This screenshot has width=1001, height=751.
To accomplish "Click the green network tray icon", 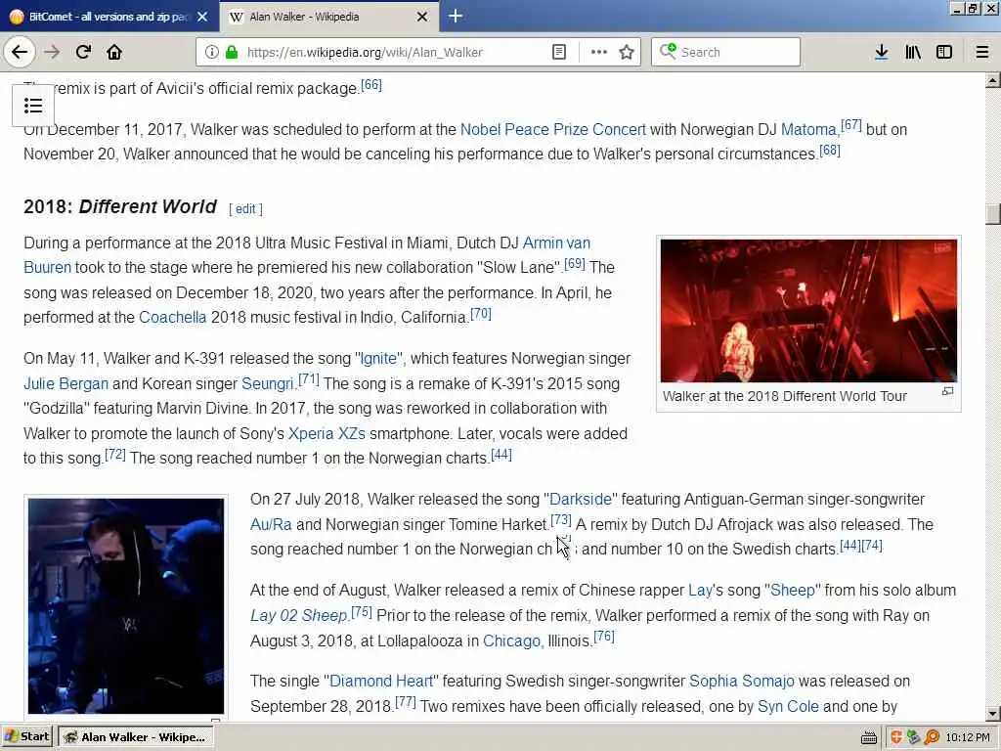I will click(x=914, y=737).
